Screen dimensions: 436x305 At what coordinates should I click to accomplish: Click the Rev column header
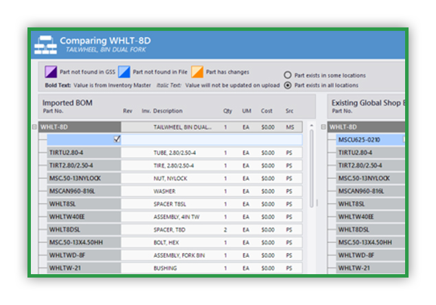128,111
